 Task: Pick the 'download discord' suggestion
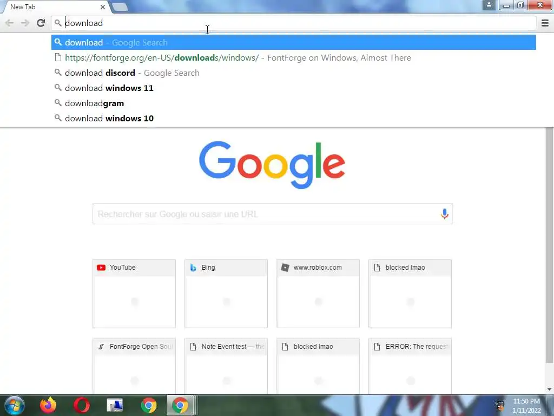click(294, 73)
